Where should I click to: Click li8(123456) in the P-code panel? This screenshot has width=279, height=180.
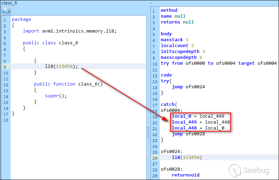click(187, 157)
